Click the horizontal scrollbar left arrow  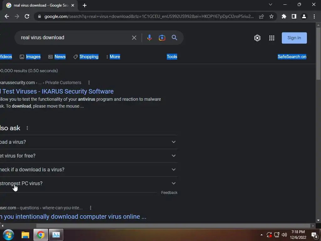tap(2, 226)
